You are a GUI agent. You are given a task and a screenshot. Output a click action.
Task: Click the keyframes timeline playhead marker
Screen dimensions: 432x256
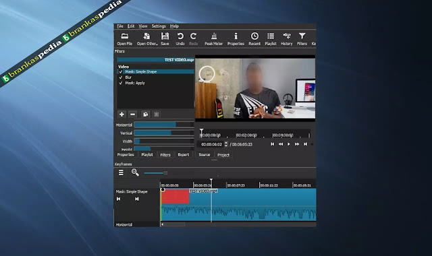(x=211, y=180)
